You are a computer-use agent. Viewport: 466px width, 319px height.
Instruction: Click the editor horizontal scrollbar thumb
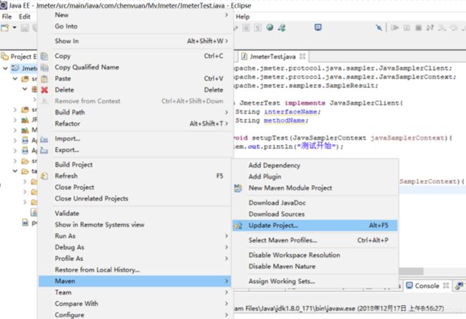point(411,272)
